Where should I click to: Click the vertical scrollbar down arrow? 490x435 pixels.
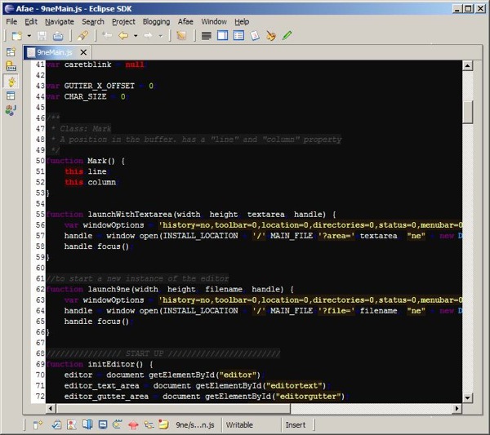(x=467, y=397)
